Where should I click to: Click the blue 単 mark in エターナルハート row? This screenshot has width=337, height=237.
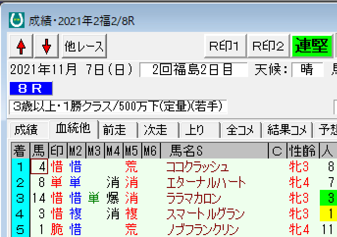(x=76, y=183)
